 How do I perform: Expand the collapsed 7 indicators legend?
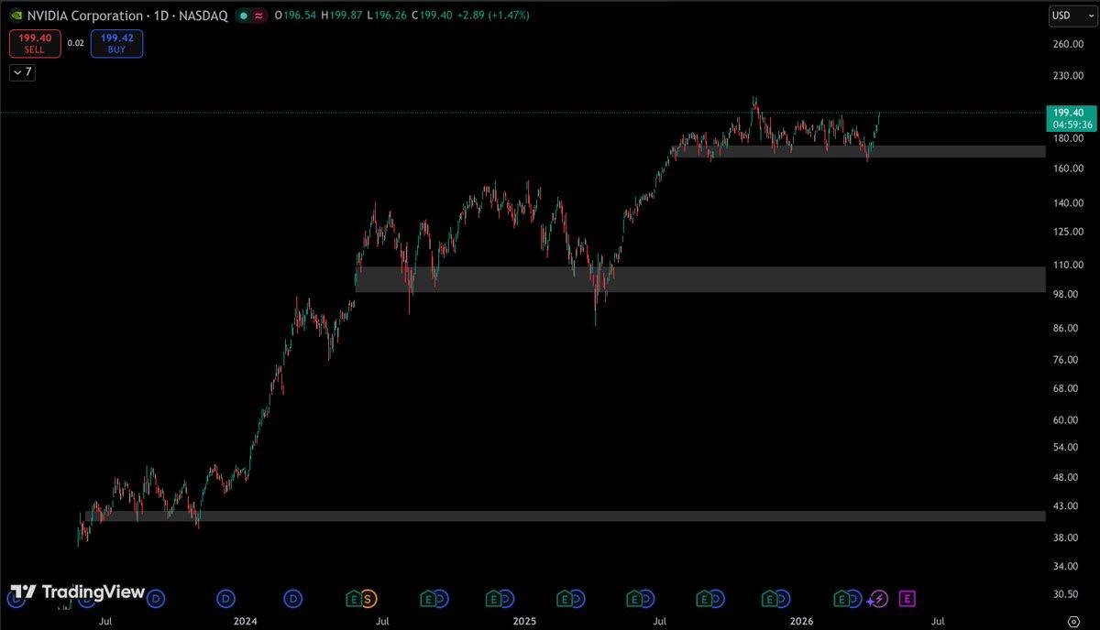(22, 72)
